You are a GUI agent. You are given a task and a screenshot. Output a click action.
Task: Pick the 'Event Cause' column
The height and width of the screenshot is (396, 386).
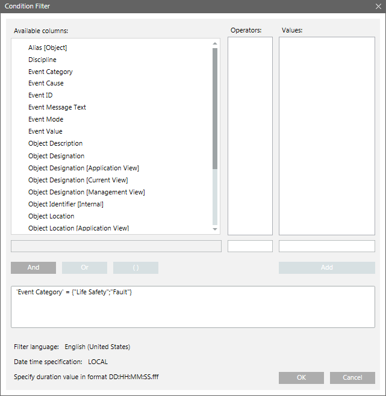tap(46, 84)
